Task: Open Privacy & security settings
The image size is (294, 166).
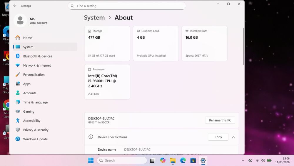Action: (x=45, y=130)
